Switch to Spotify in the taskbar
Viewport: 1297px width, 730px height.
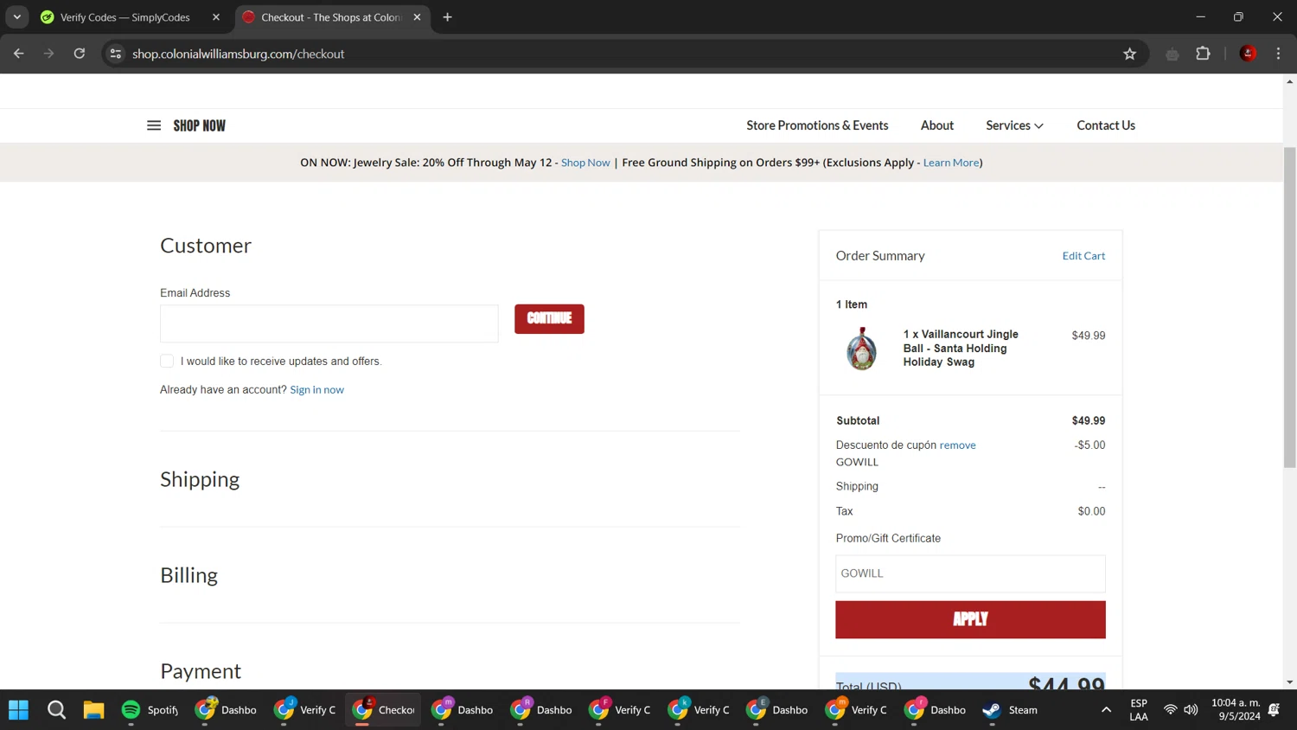click(150, 710)
